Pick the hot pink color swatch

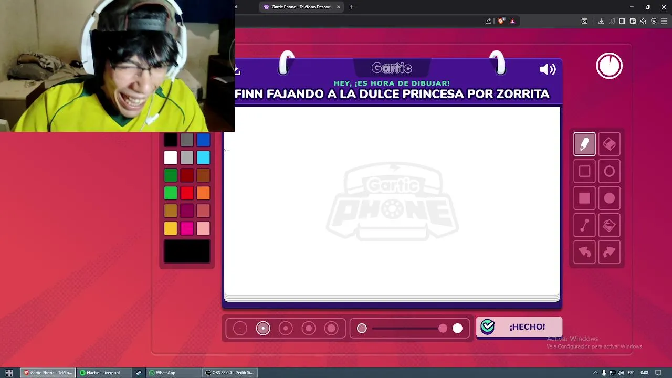point(187,228)
